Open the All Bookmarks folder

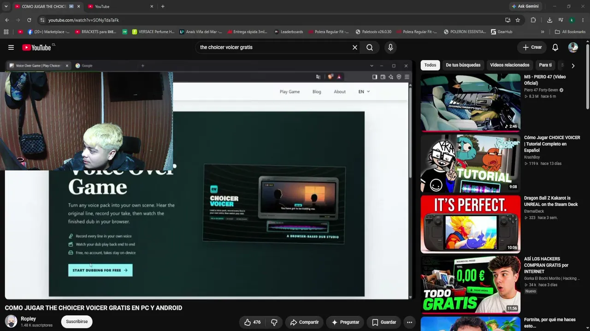coord(570,32)
